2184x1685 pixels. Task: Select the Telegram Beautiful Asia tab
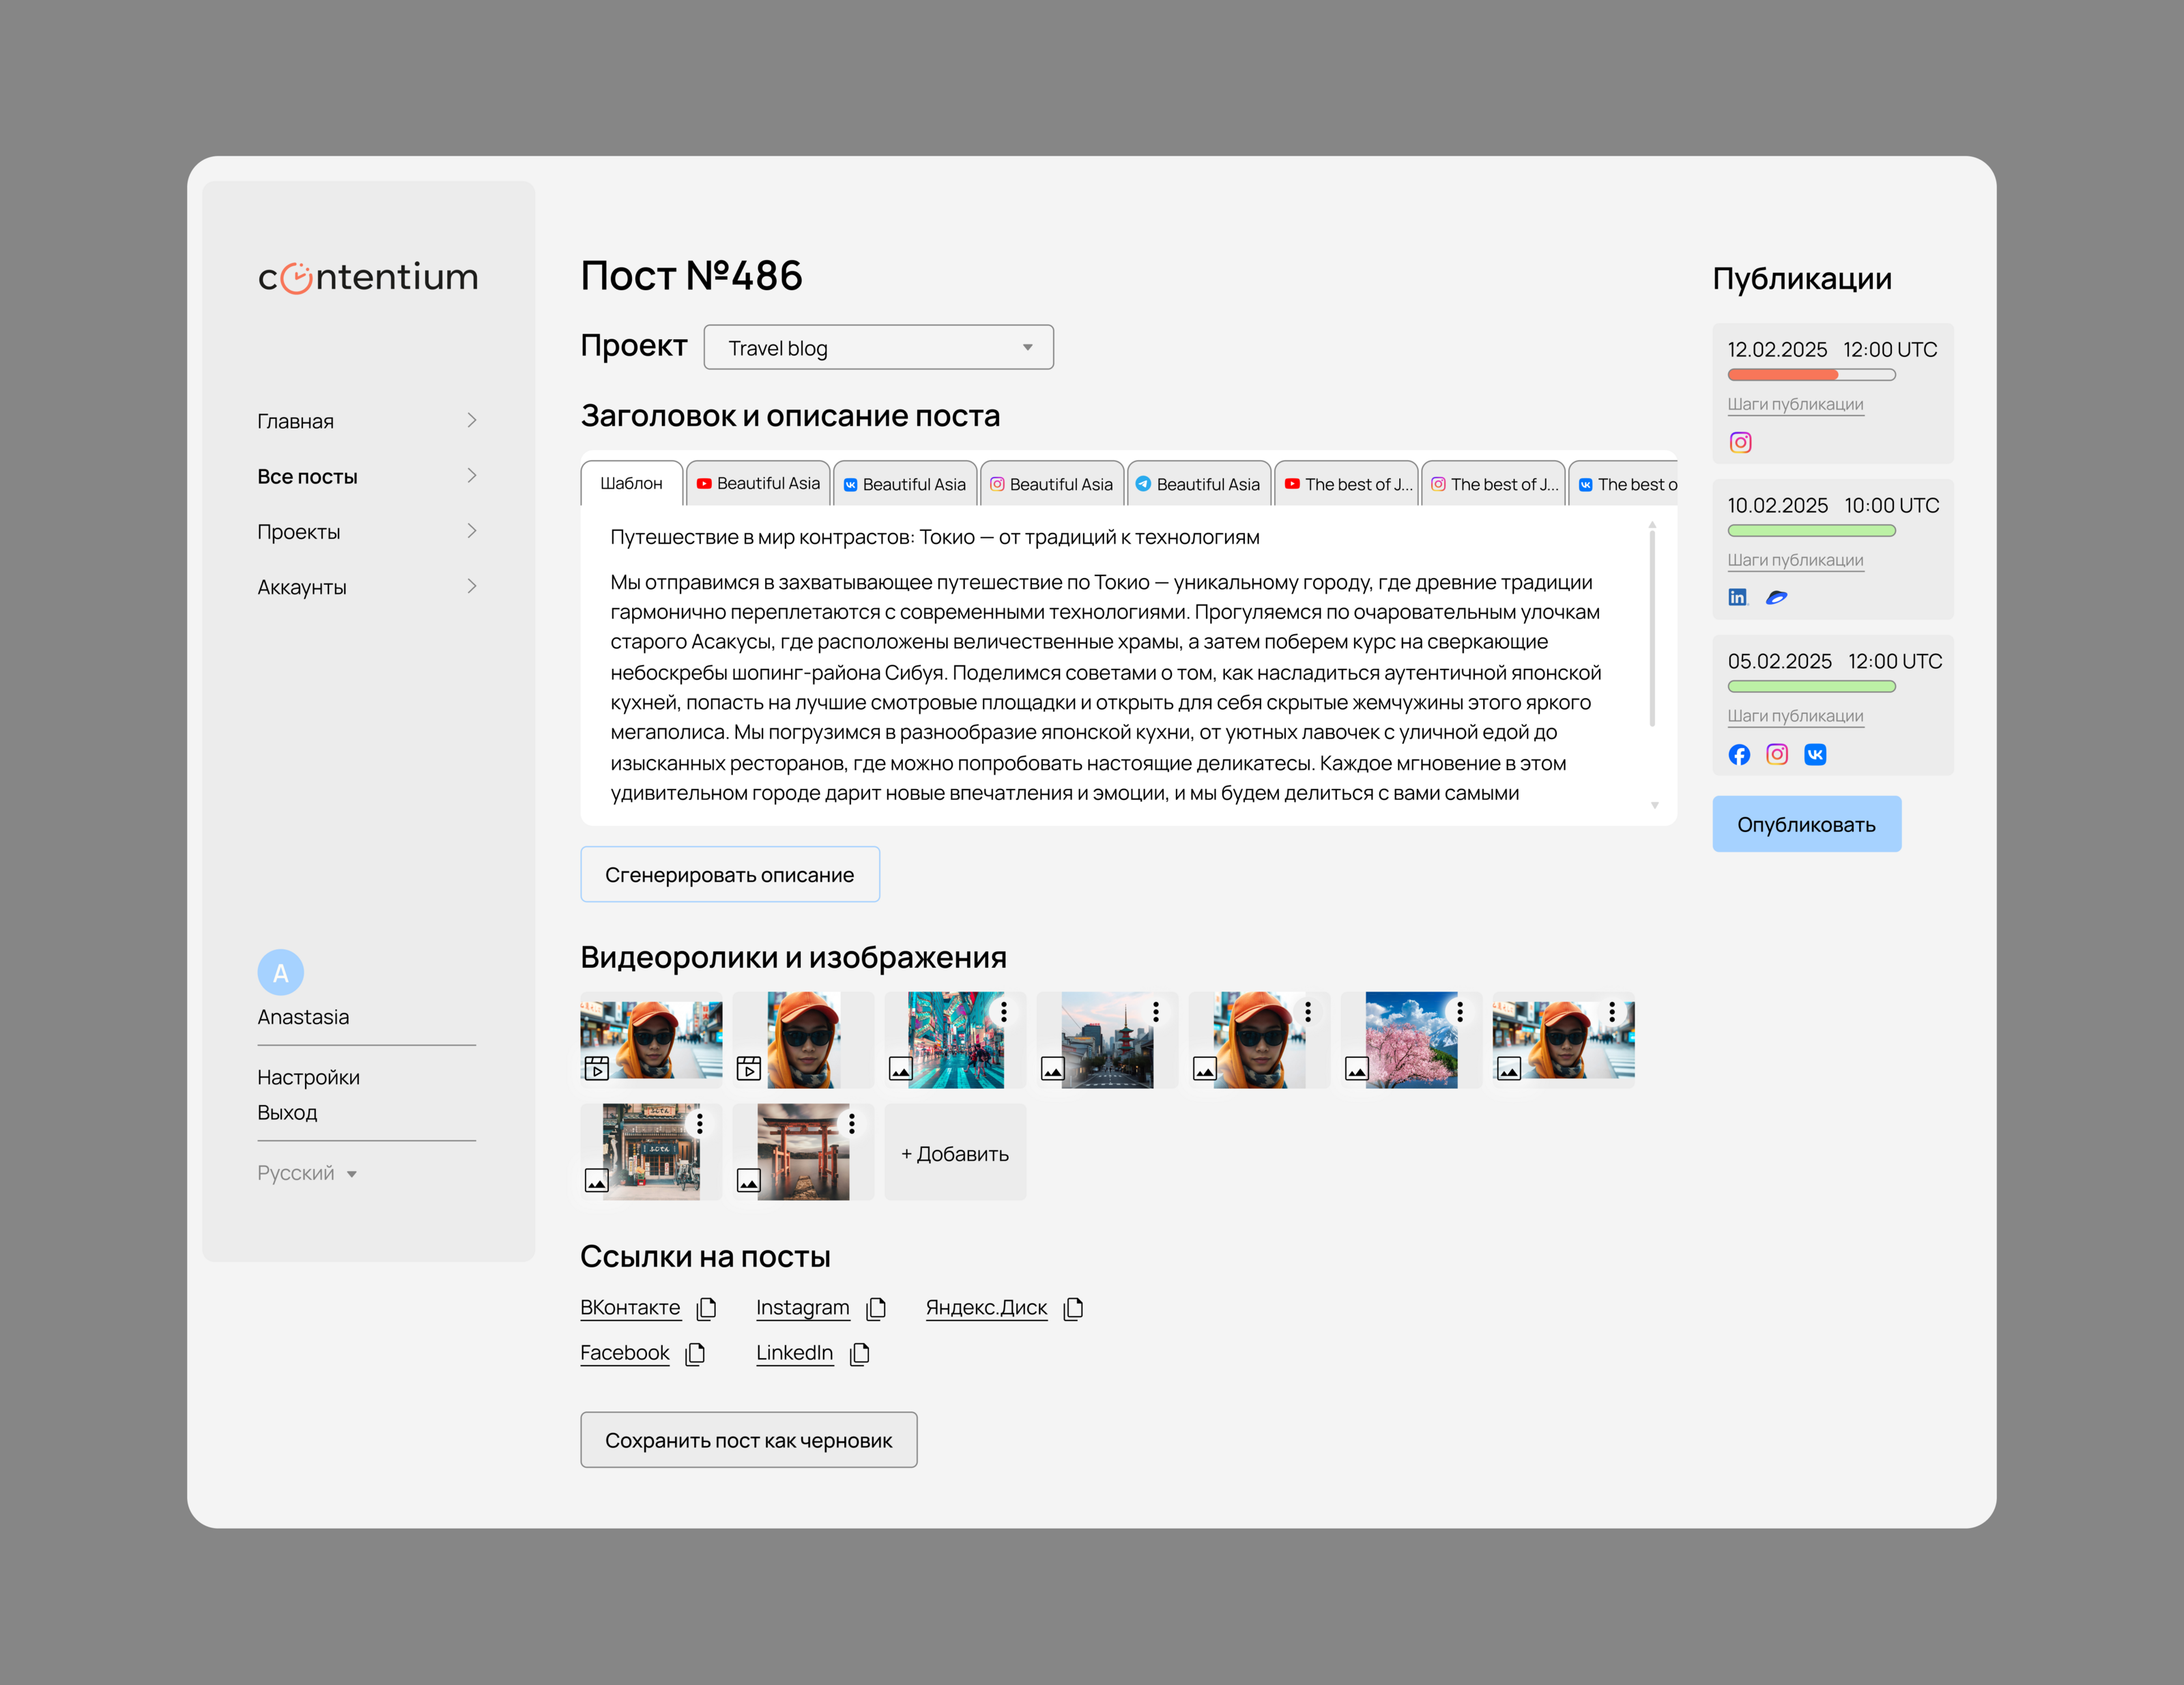tap(1198, 484)
